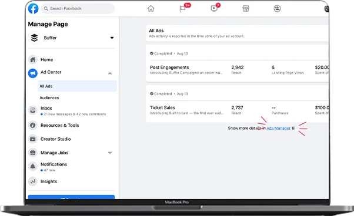Click the Buffer page logo icon
The width and height of the screenshot is (354, 216).
point(34,38)
